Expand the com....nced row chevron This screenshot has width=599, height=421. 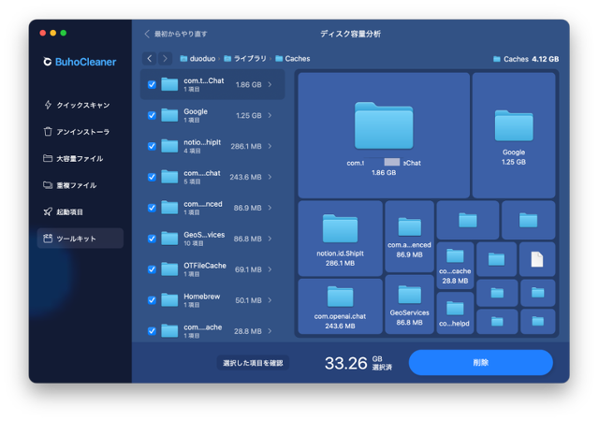(270, 208)
